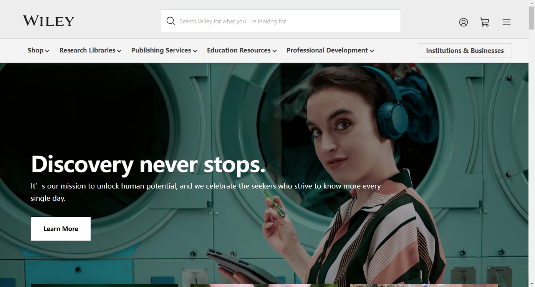
Task: Expand the Research Libraries dropdown
Action: [x=90, y=50]
